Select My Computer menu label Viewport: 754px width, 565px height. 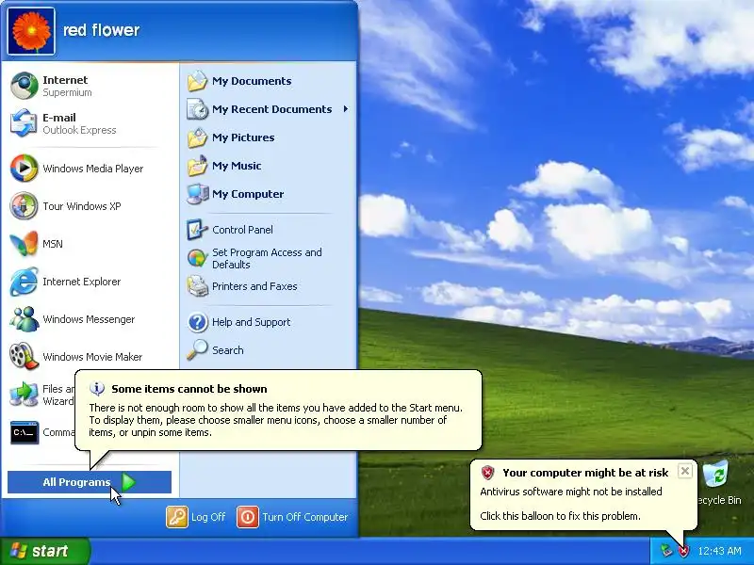pos(248,194)
